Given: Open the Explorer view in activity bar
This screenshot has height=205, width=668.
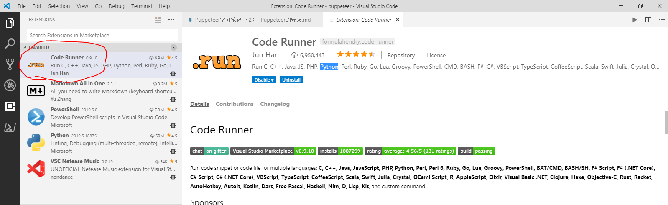Looking at the screenshot, I should [10, 23].
